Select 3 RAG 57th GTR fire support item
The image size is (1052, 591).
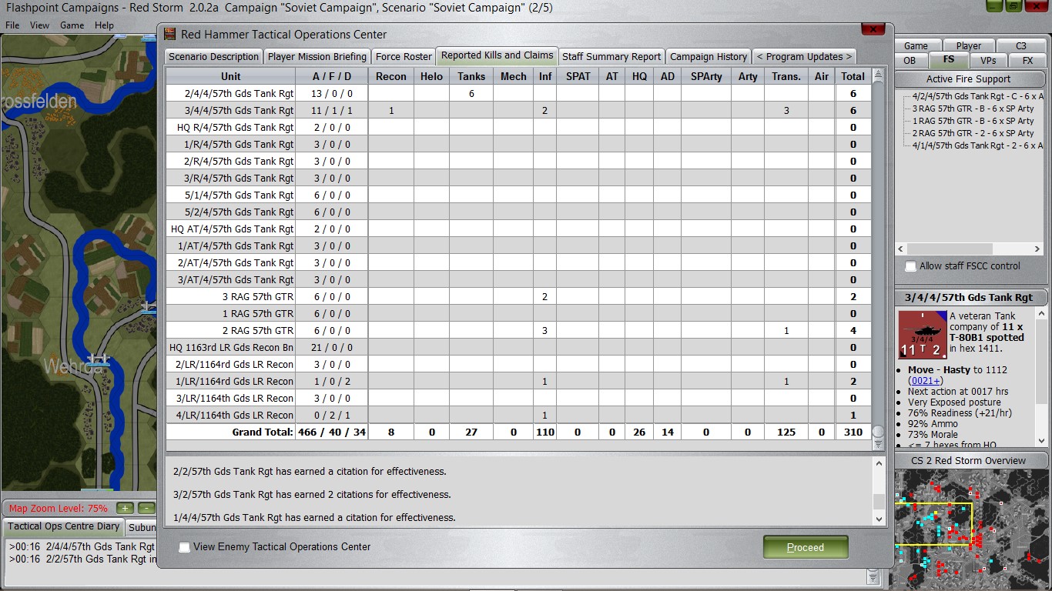point(973,109)
